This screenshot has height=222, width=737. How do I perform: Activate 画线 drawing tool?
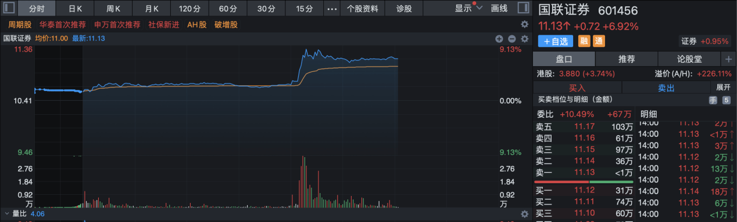pyautogui.click(x=499, y=9)
